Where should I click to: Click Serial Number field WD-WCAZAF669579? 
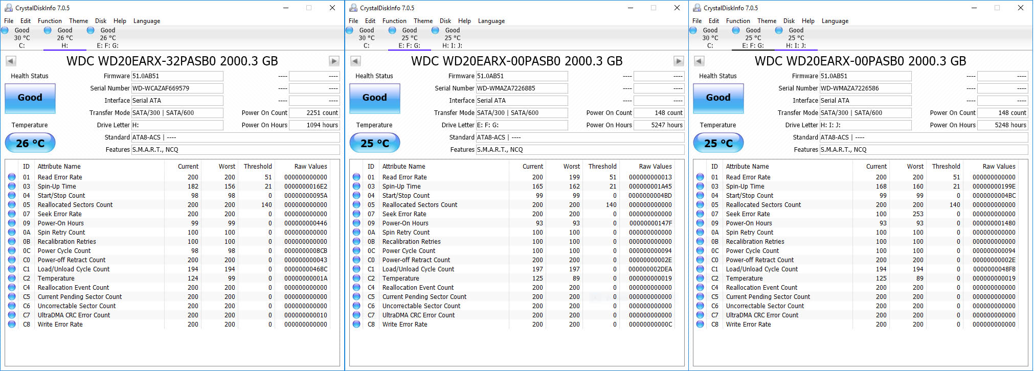pyautogui.click(x=177, y=88)
